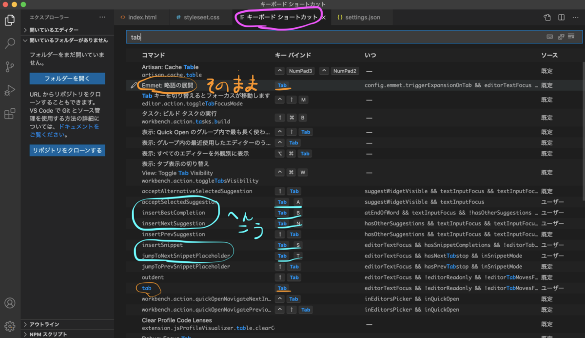Select the キーボード ショートカット tab
This screenshot has width=585, height=338.
click(x=281, y=18)
